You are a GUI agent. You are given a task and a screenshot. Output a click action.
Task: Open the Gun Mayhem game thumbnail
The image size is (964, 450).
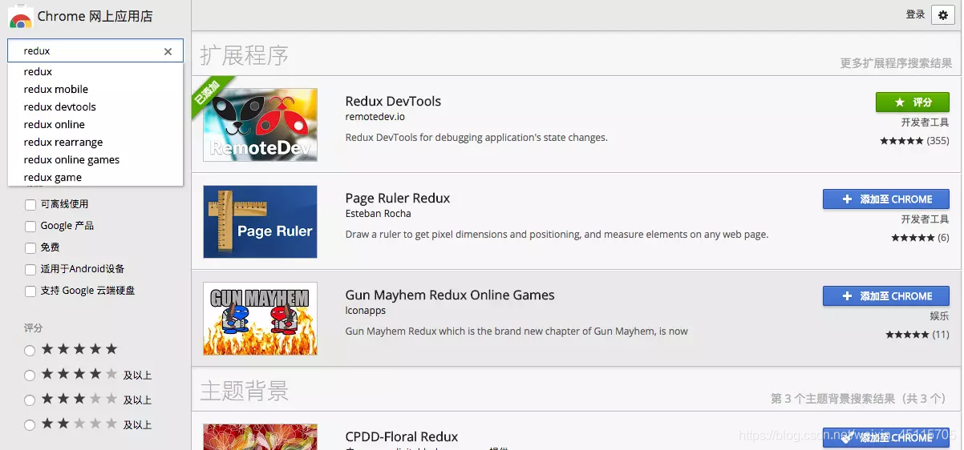point(260,319)
